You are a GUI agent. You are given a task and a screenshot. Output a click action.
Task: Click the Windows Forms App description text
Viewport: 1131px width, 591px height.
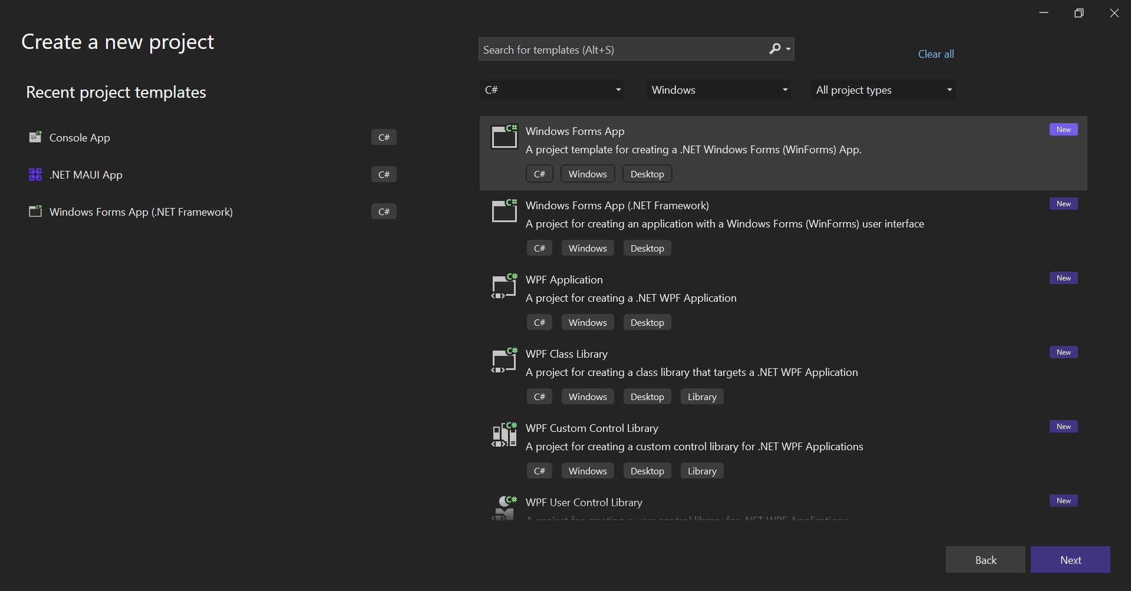[x=694, y=150]
